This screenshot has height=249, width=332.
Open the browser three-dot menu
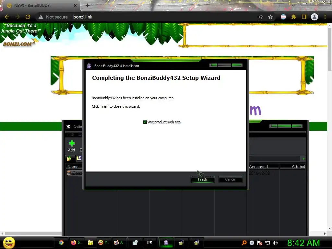[325, 17]
